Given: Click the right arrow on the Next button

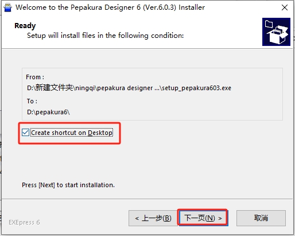Looking at the screenshot, I should pyautogui.click(x=220, y=218).
